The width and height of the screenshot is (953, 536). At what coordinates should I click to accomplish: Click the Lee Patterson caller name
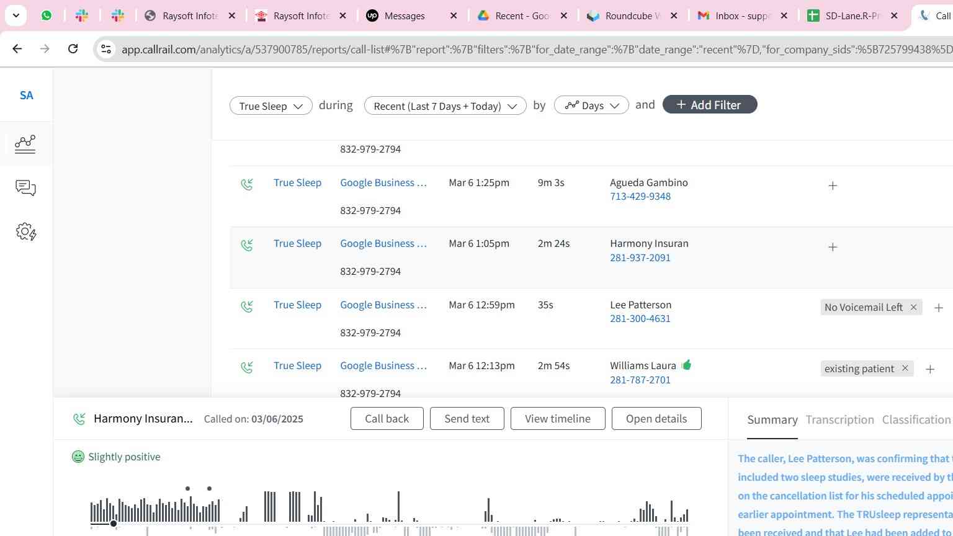[640, 305]
